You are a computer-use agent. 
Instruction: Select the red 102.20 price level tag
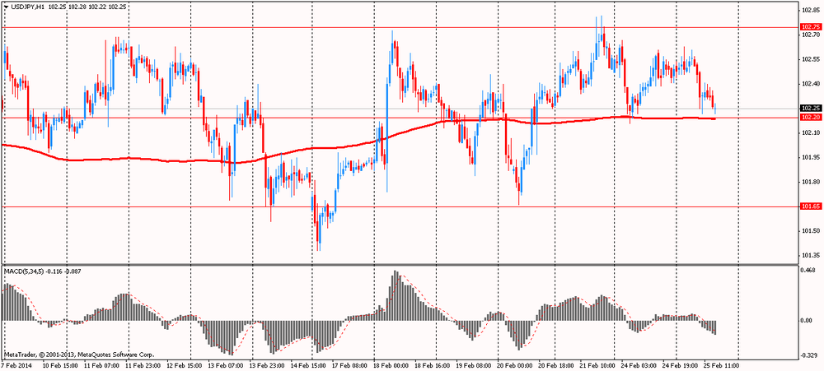[x=810, y=118]
